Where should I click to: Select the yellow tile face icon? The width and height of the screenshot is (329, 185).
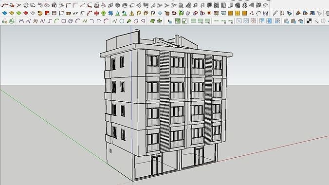click(12, 13)
